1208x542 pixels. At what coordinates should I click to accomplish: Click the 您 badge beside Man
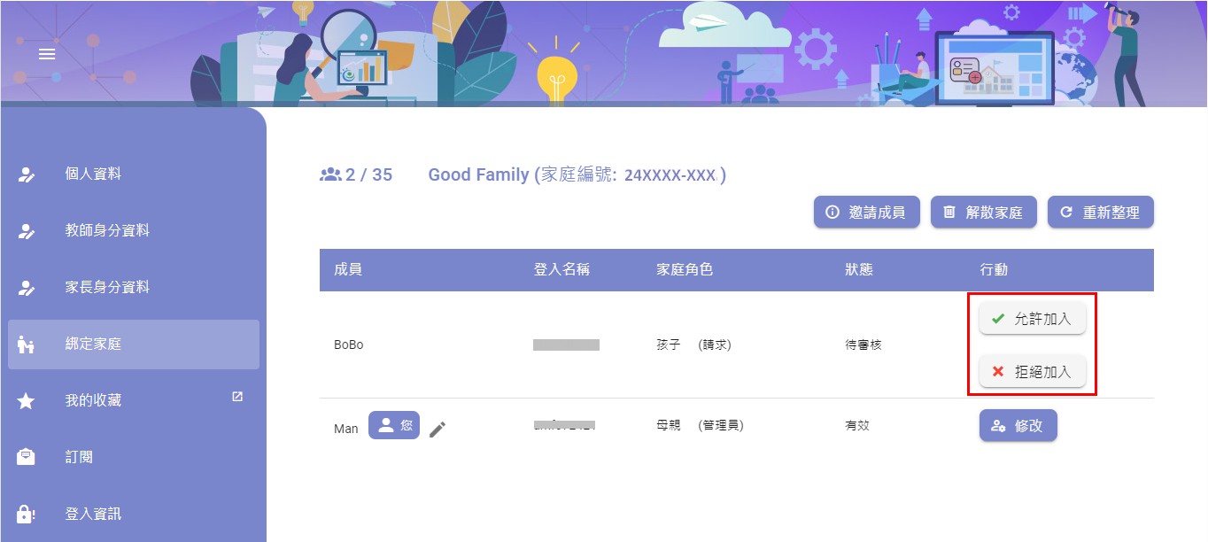point(394,425)
